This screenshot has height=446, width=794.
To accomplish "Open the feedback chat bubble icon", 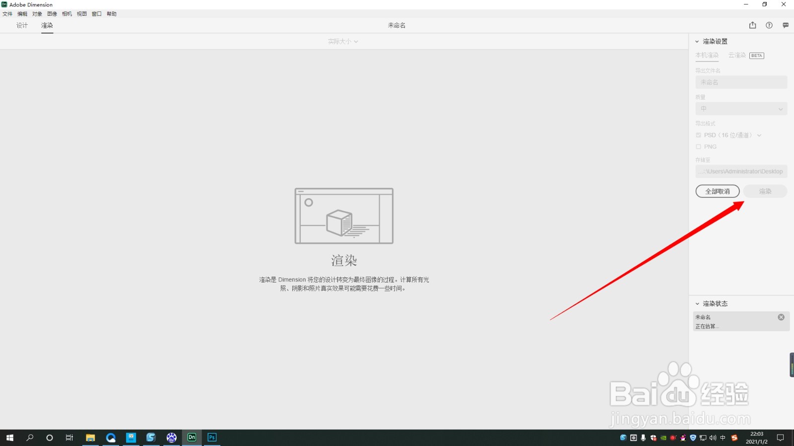I will 786,25.
